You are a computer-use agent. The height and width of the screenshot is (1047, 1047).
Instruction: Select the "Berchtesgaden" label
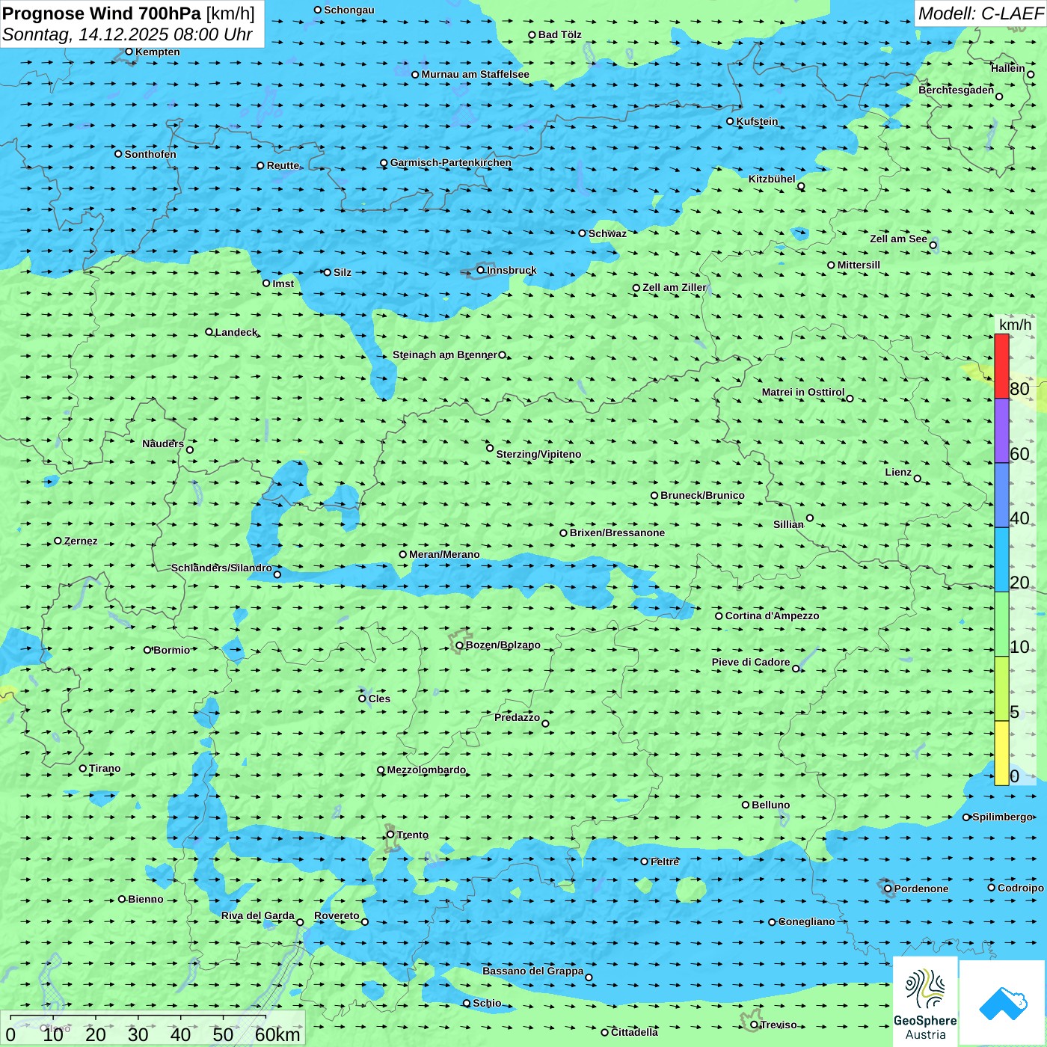(x=957, y=90)
